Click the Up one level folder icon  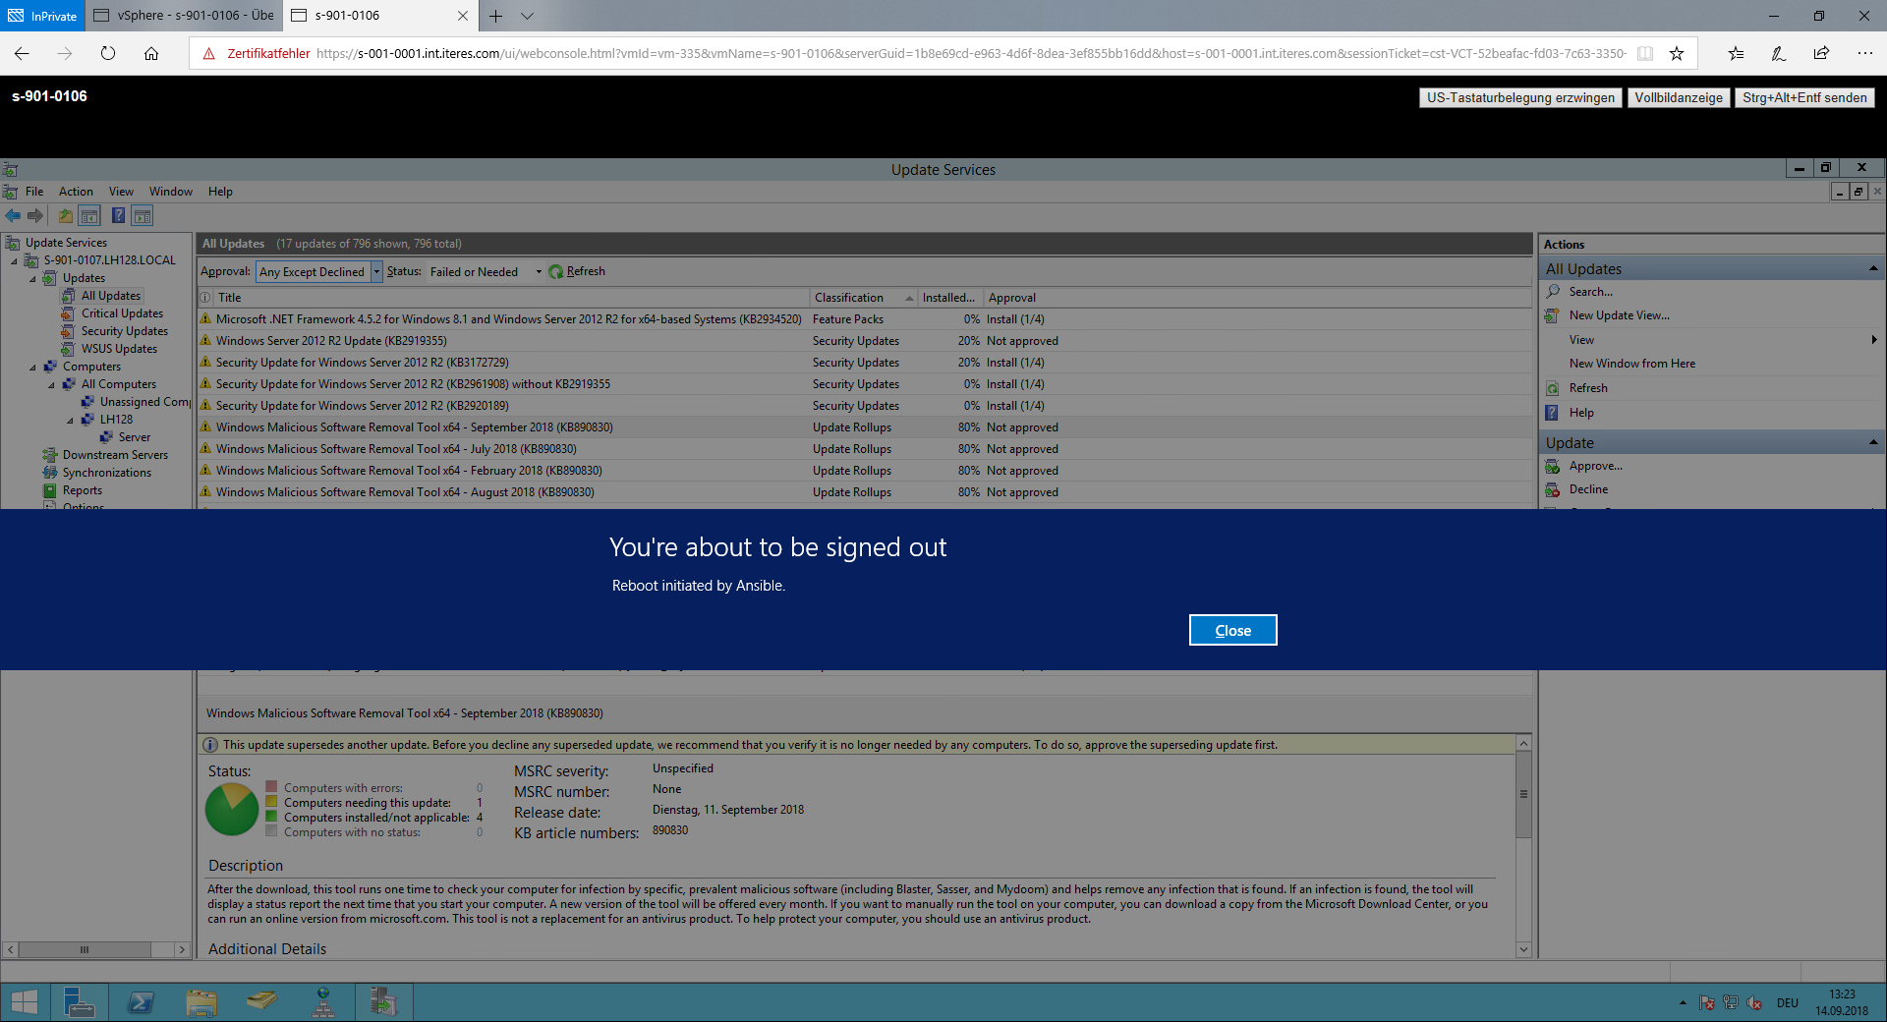pyautogui.click(x=65, y=216)
